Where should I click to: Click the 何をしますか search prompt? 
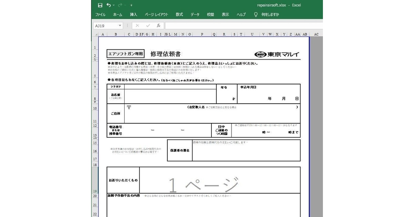270,14
